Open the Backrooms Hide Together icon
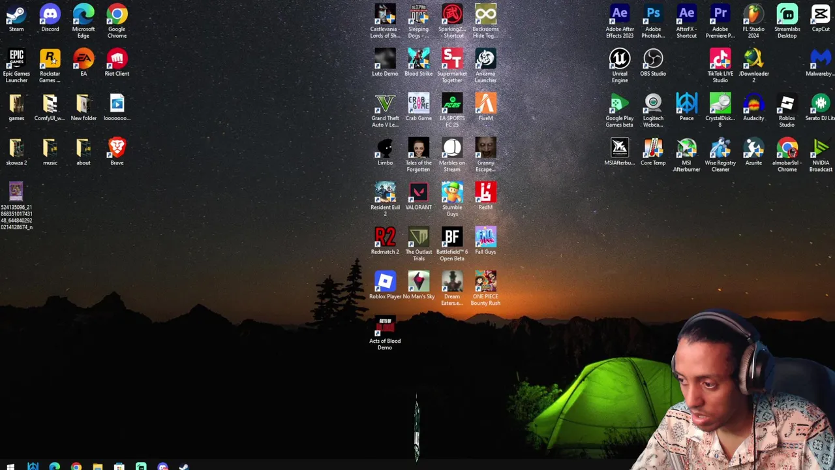Screen dimensions: 835x470 tap(485, 14)
